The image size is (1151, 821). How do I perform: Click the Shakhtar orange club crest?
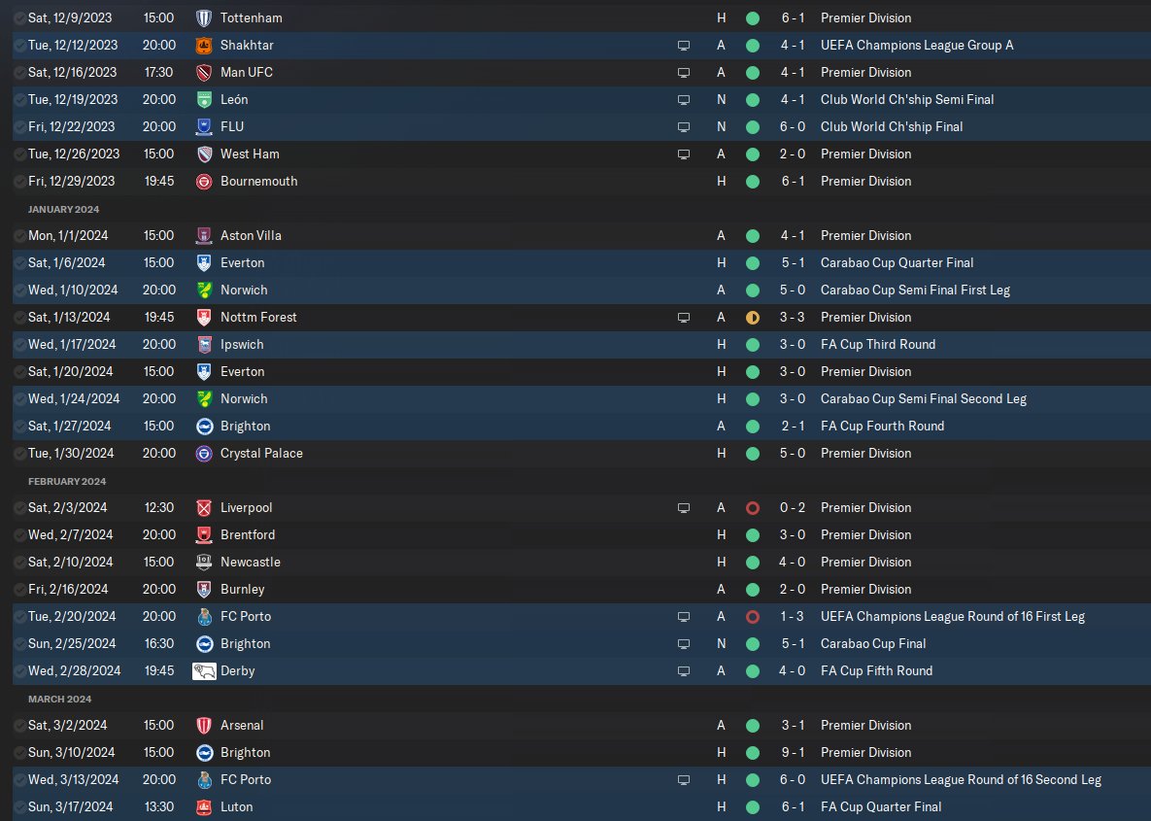click(x=204, y=45)
